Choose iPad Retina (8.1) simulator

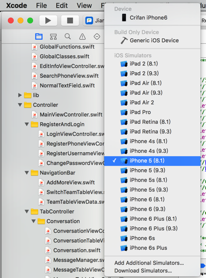pos(152,122)
